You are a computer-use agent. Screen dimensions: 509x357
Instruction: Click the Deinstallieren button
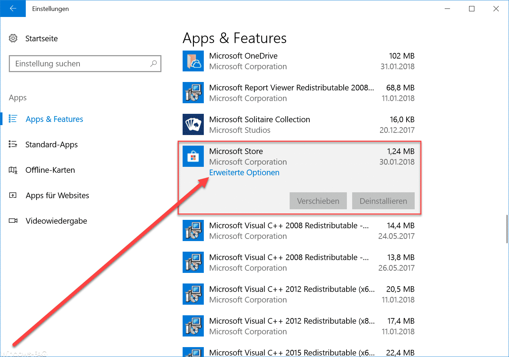point(383,201)
